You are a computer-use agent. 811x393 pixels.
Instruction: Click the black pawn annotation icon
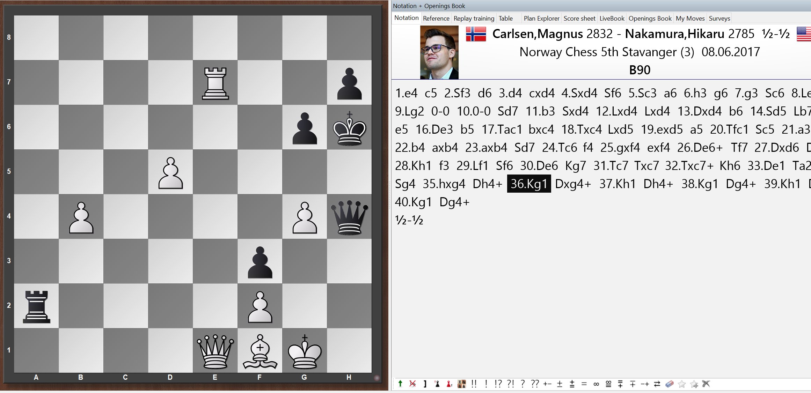[437, 384]
